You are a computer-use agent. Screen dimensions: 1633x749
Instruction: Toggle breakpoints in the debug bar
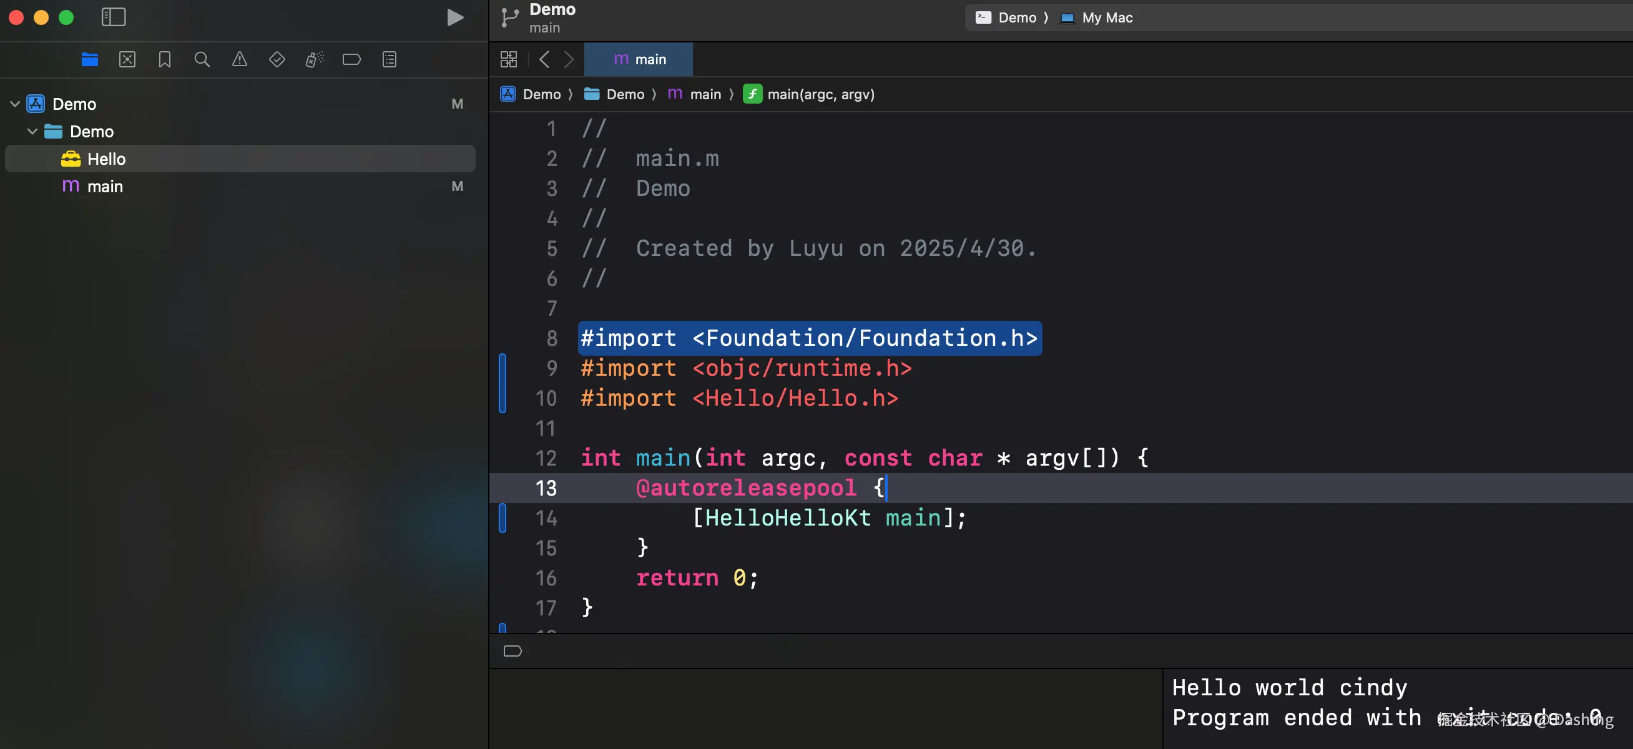[512, 651]
